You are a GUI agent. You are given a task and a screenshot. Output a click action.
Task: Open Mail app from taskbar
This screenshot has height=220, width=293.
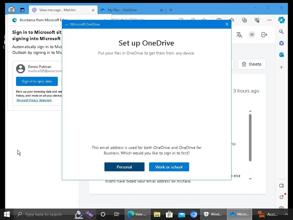click(181, 214)
